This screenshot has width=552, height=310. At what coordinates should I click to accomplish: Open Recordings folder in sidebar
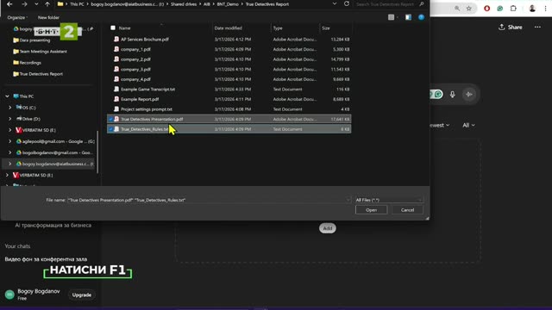pyautogui.click(x=27, y=63)
